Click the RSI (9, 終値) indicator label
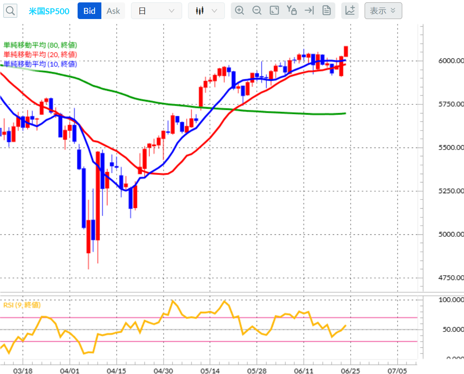 [x=22, y=305]
